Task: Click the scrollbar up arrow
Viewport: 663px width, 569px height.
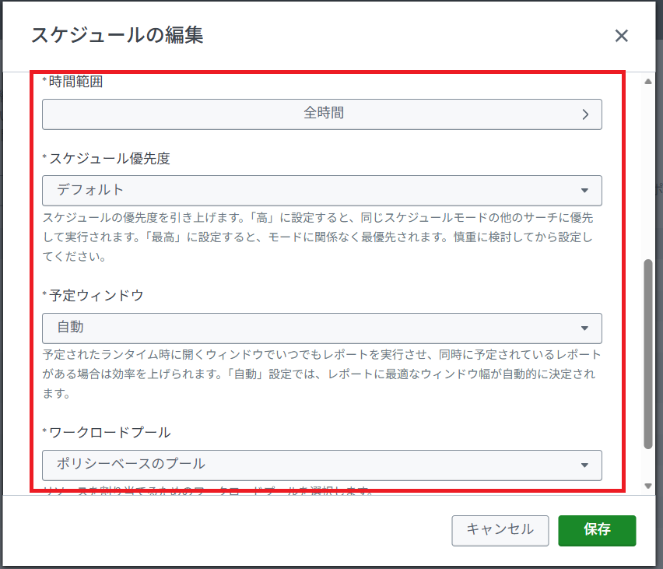Action: (x=647, y=81)
